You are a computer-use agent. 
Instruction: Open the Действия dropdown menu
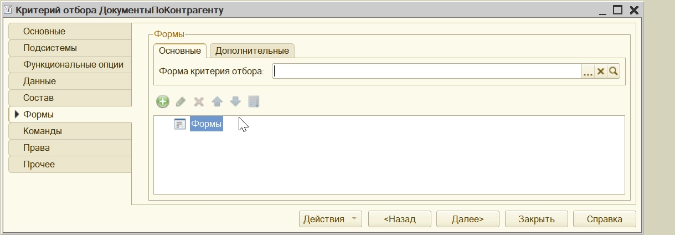pyautogui.click(x=330, y=219)
